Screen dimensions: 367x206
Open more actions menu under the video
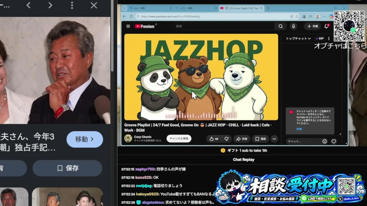pyautogui.click(x=274, y=139)
